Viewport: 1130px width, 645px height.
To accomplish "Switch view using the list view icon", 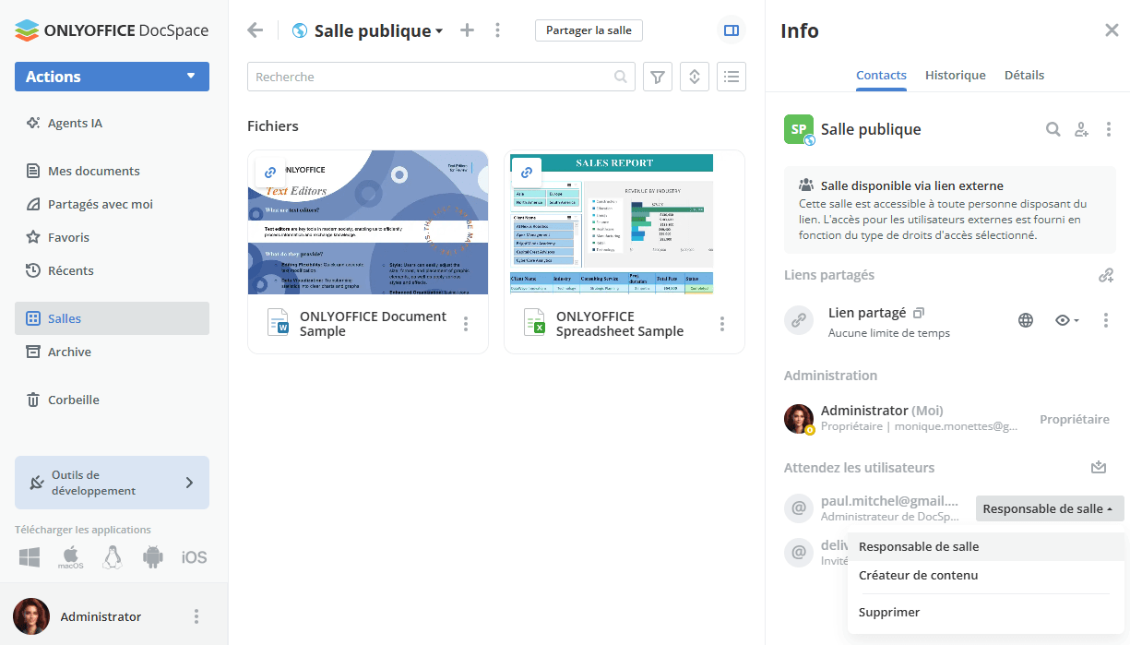I will pyautogui.click(x=732, y=78).
